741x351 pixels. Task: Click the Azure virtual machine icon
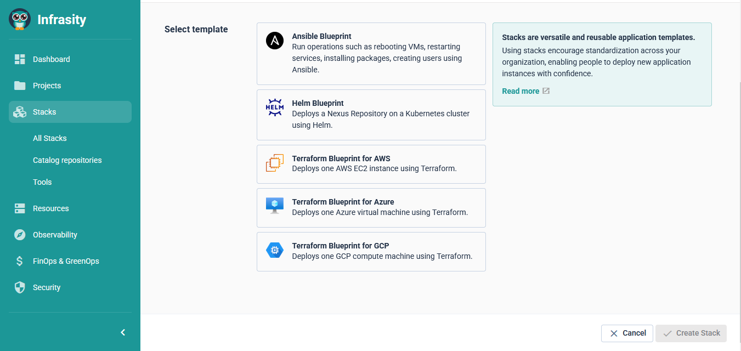(275, 206)
